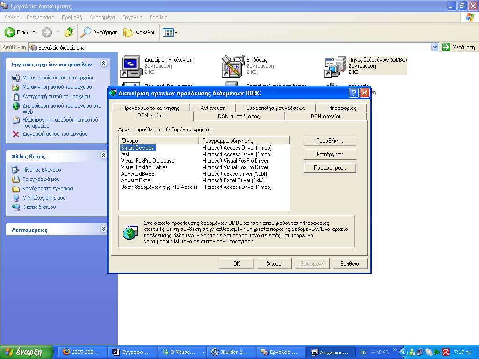
Task: Click Ηλεκτρονική ταχυδρόμηση αυτού του αρχείου
Action: 60,123
